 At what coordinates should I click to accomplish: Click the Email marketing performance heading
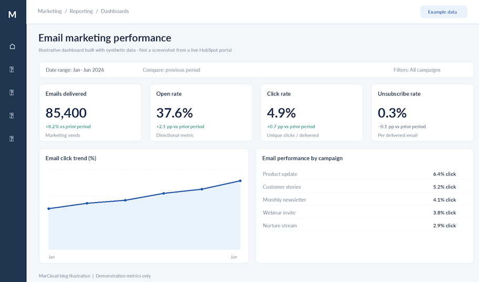pyautogui.click(x=105, y=38)
